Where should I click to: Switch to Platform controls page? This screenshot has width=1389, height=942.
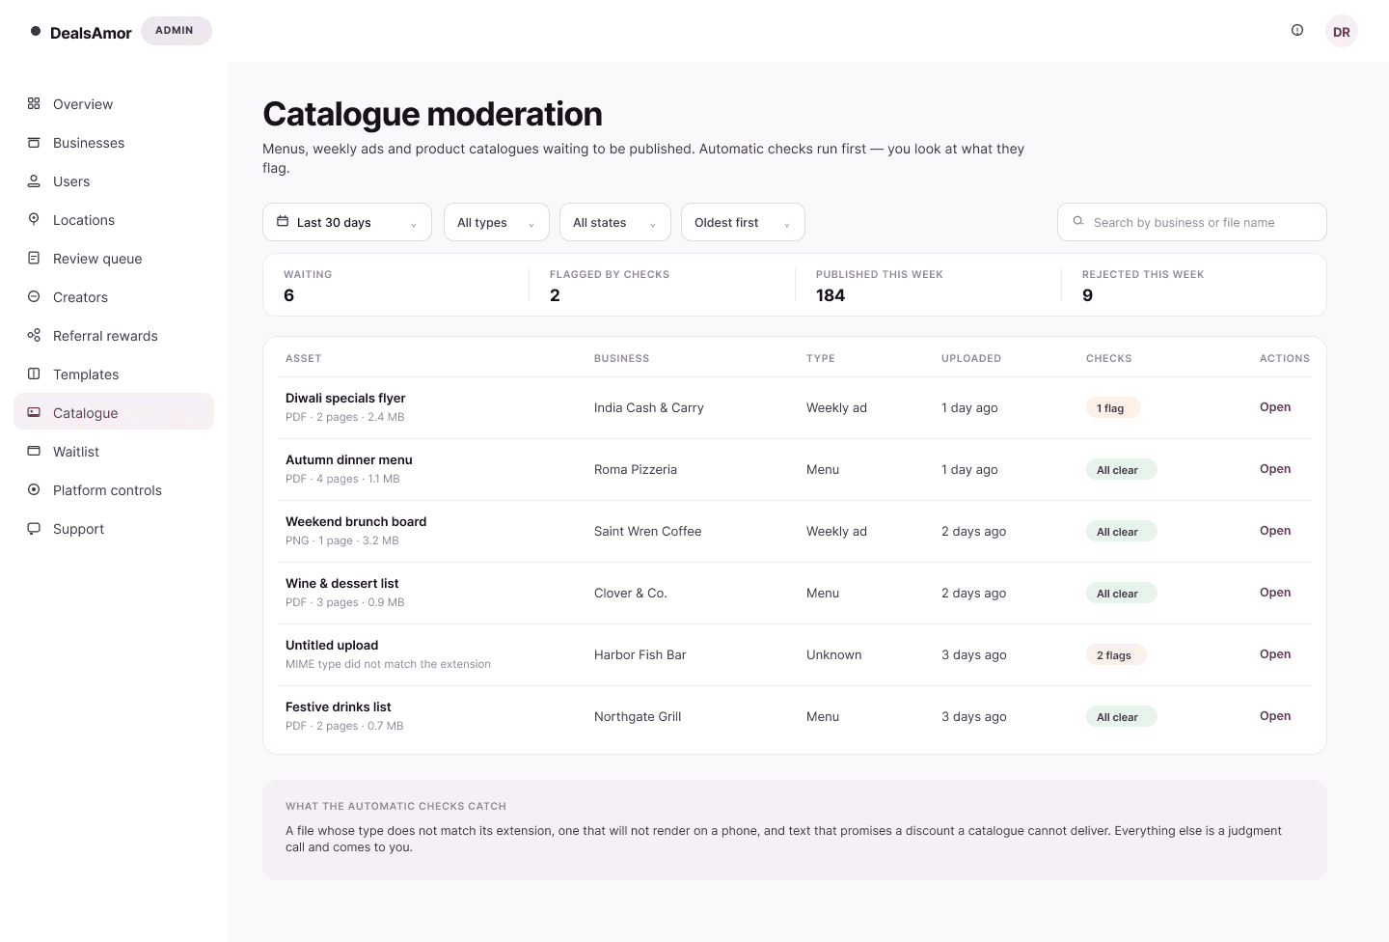[114, 490]
